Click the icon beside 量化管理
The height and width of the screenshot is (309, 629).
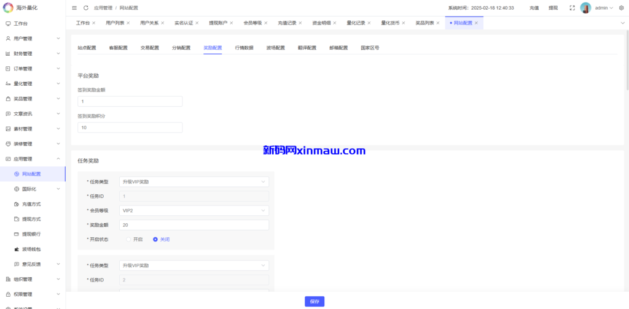[8, 83]
